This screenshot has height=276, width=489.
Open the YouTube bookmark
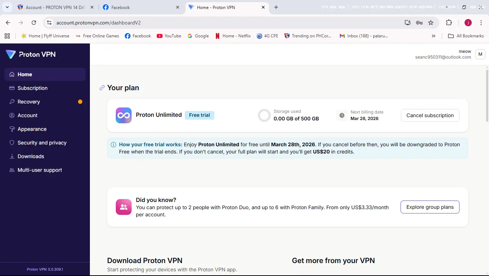(x=169, y=36)
